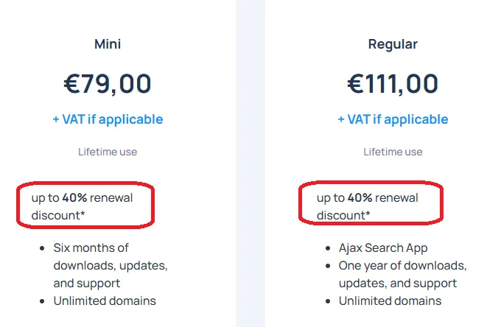Click Mini's Unlimited domains item

pyautogui.click(x=105, y=301)
